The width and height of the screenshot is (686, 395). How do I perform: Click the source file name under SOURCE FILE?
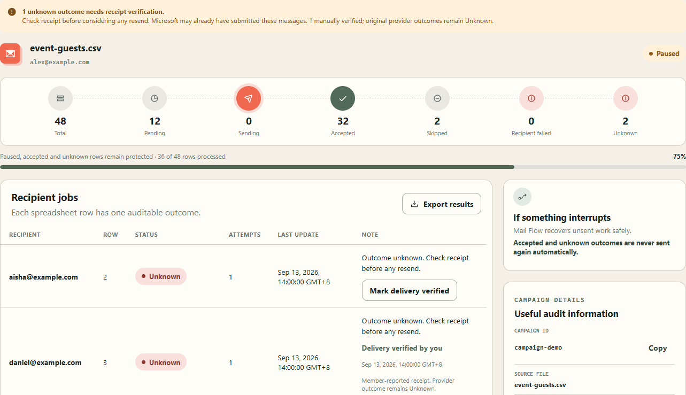[x=540, y=385]
